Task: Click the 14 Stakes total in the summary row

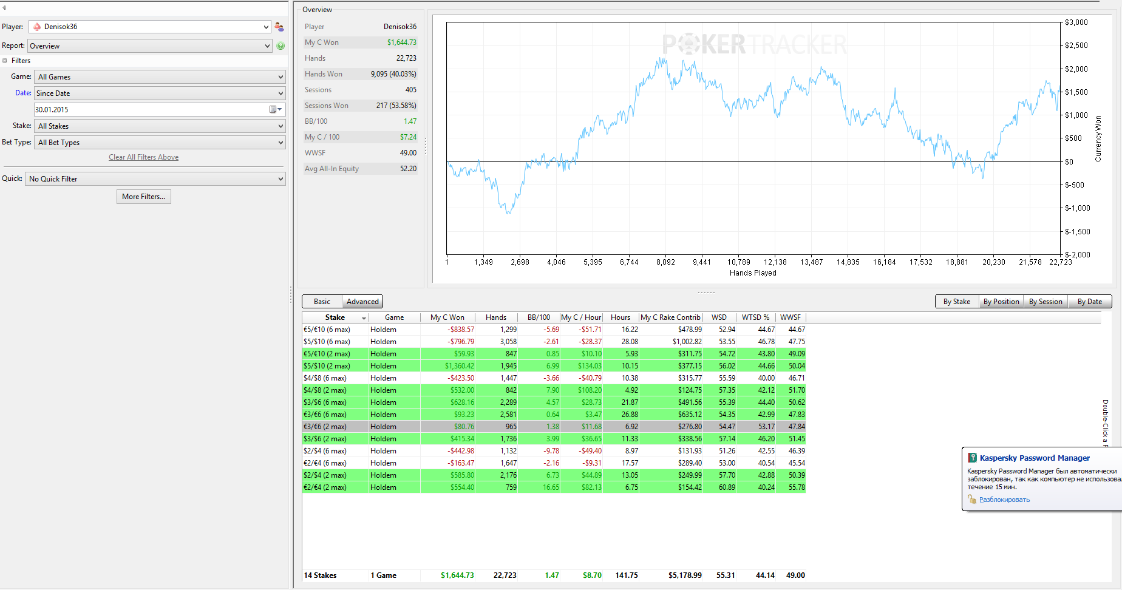Action: [320, 575]
